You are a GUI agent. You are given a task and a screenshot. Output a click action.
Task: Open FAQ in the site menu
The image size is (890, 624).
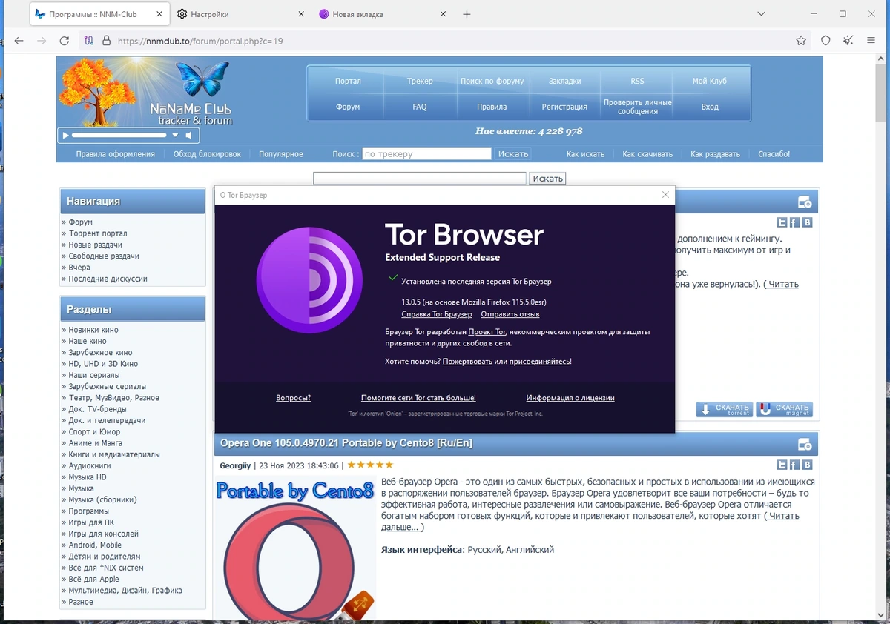[x=420, y=107]
